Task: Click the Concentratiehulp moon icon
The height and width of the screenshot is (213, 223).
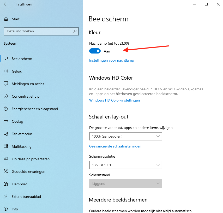Action: (x=6, y=96)
